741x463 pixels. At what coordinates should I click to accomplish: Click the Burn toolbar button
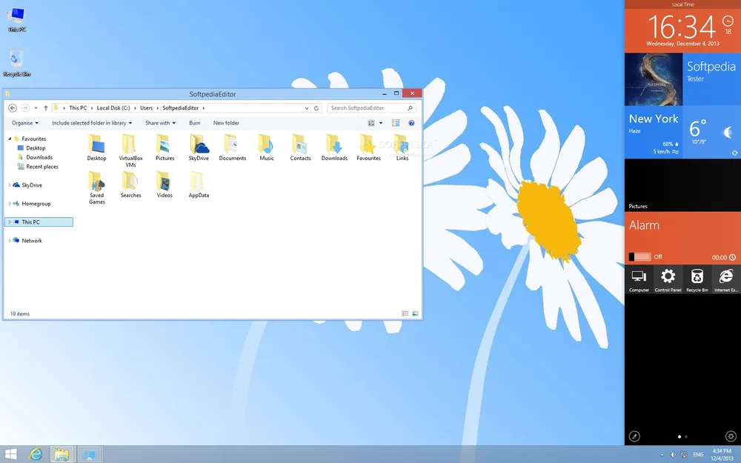click(x=194, y=123)
